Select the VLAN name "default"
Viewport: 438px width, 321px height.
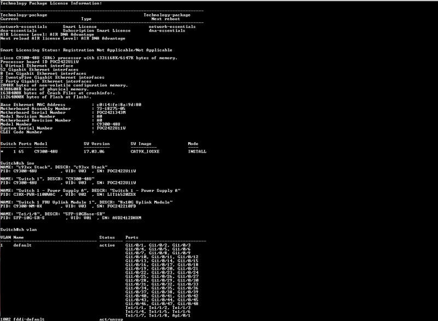(x=22, y=246)
